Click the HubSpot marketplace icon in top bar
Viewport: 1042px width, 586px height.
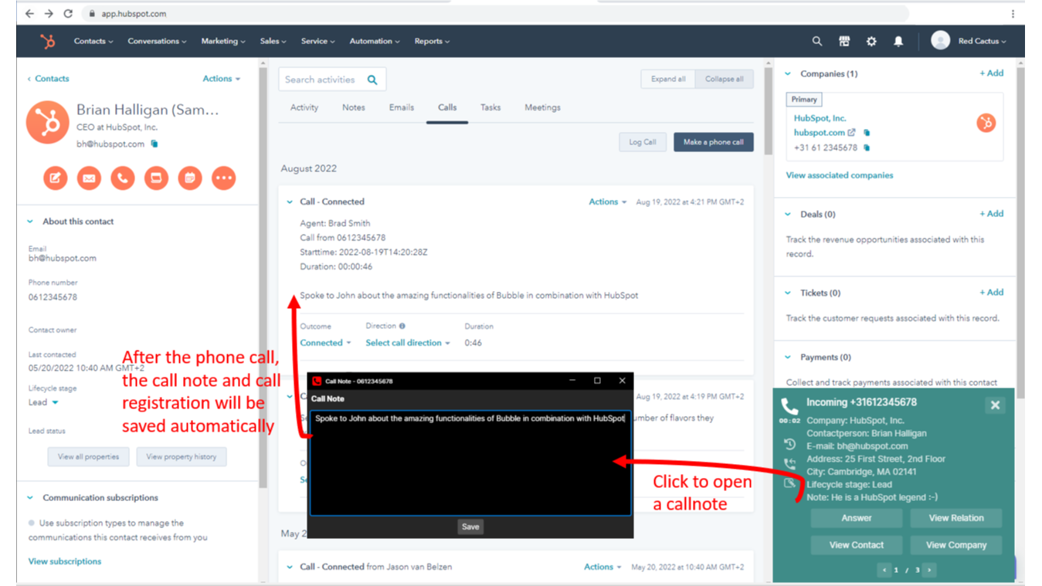click(x=844, y=42)
